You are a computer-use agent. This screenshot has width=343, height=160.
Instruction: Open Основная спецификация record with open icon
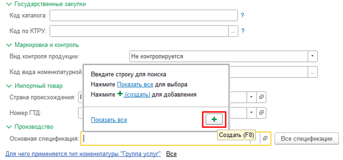[x=265, y=139]
